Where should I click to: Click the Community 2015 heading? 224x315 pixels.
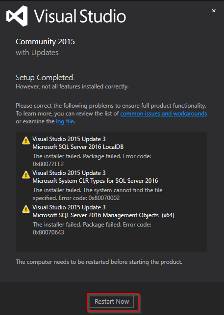click(x=45, y=42)
